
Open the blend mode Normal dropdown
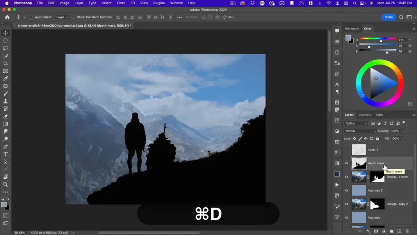click(x=360, y=131)
